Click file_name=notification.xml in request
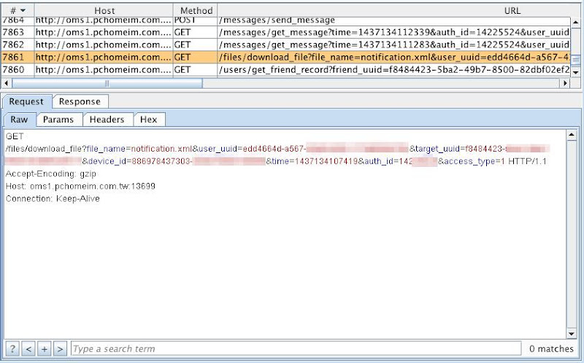The image size is (584, 363). pyautogui.click(x=139, y=149)
